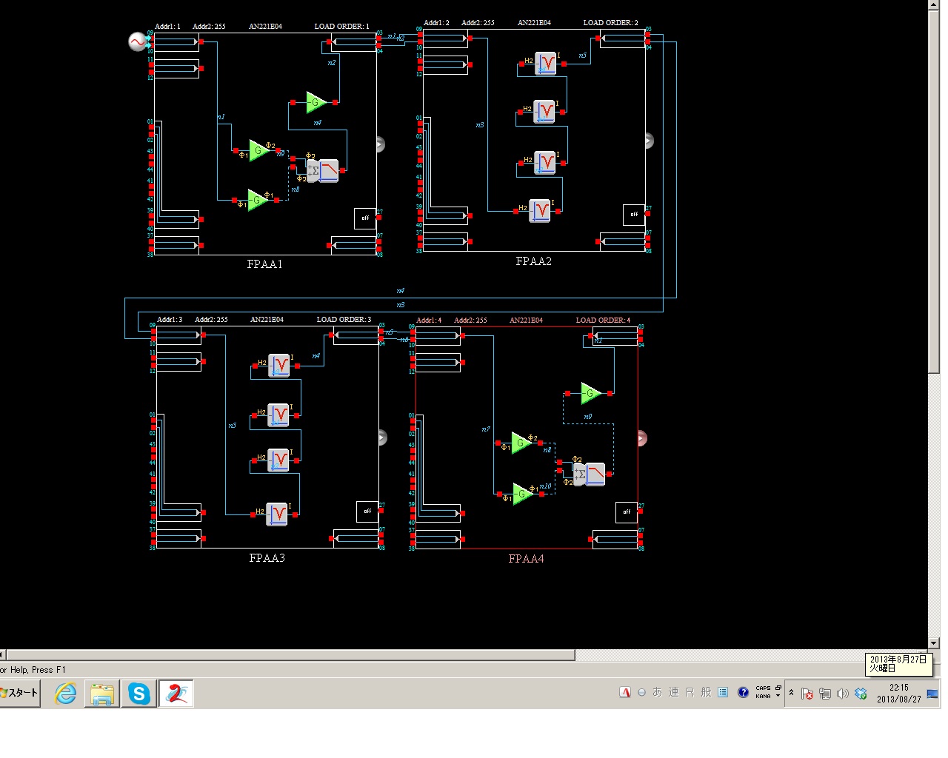Image resolution: width=948 pixels, height=758 pixels.
Task: Select the sum filter module in FPAA1
Action: 323,170
